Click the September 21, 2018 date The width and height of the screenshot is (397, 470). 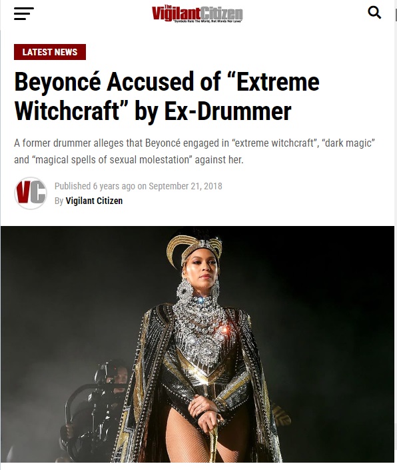[x=185, y=186]
